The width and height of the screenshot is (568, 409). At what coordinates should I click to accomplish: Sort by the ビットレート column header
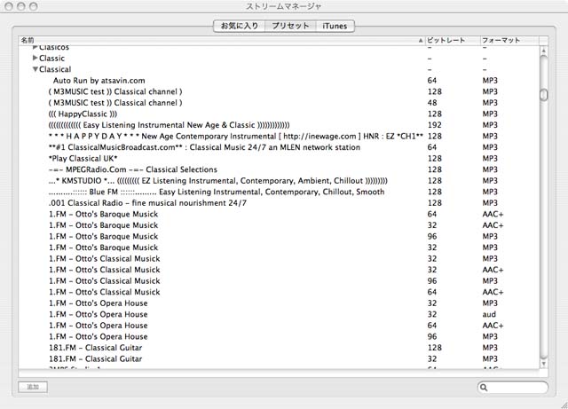click(x=453, y=40)
